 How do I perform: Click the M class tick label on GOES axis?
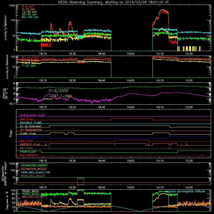click(x=14, y=83)
